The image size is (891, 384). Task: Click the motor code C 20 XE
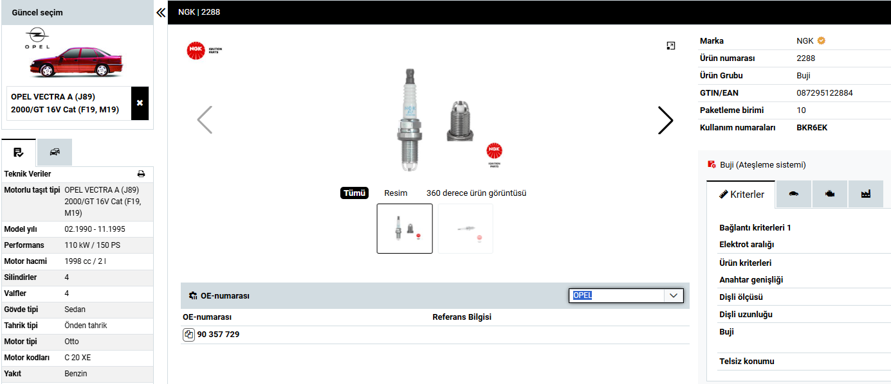click(78, 358)
